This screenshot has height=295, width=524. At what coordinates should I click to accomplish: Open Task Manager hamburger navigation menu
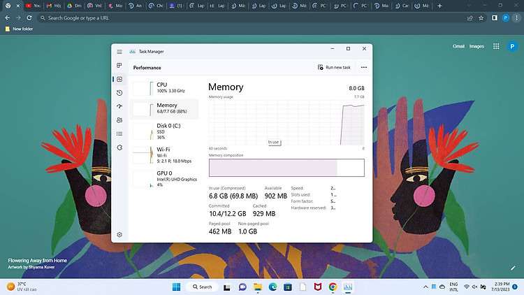(119, 52)
